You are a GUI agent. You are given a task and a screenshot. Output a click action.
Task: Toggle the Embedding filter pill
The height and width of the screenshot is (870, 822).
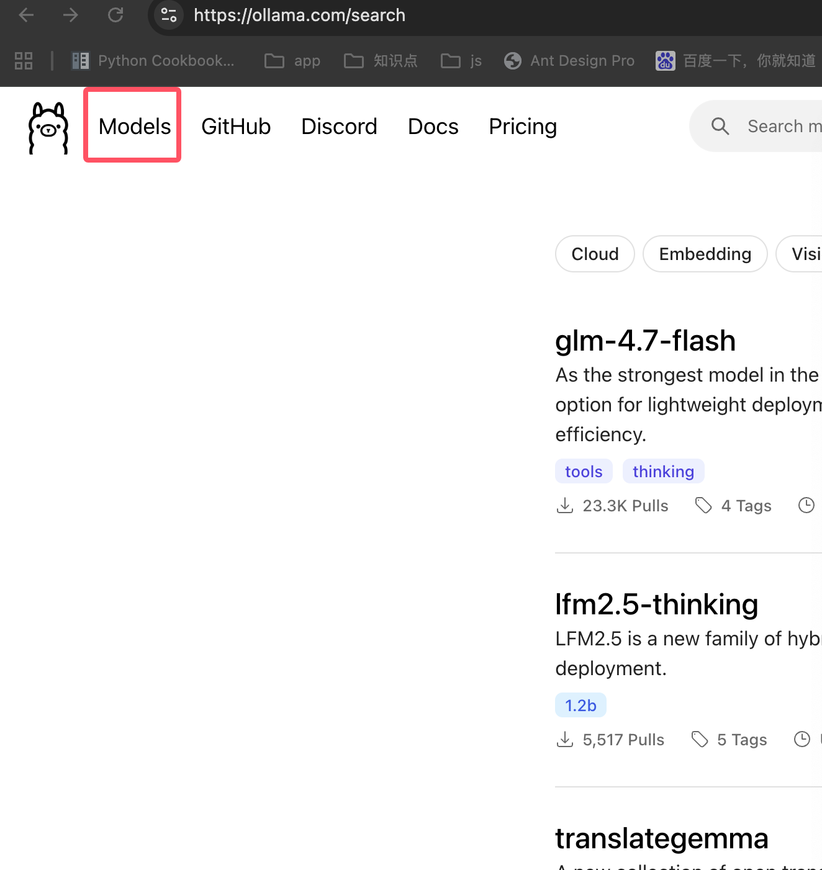point(705,254)
